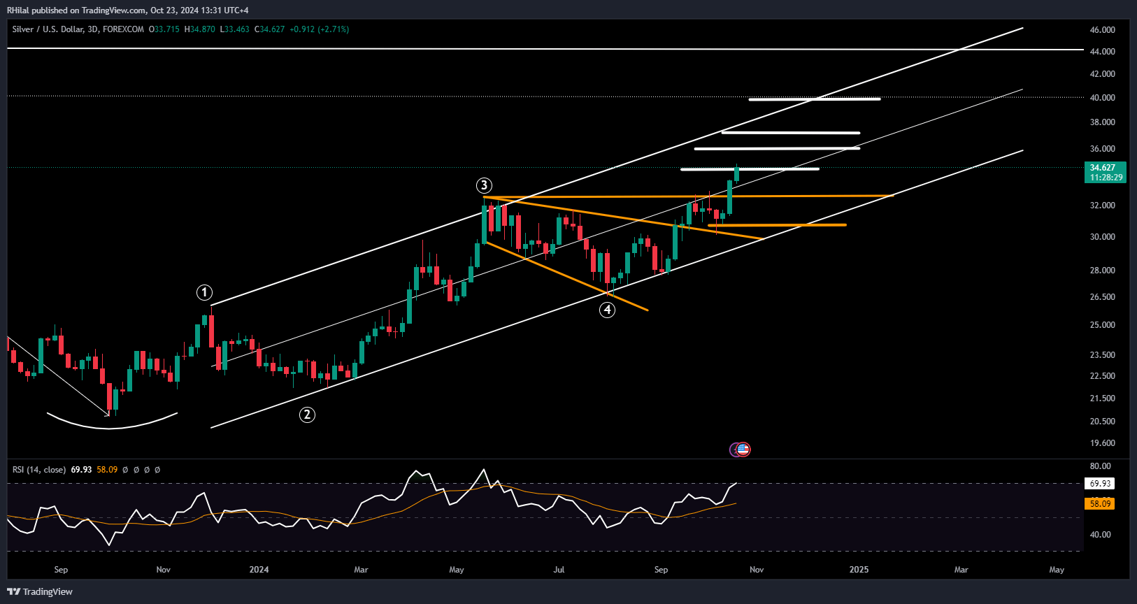Click the 19.600 price axis label
Screen dimensions: 1137x604
[x=1103, y=443]
